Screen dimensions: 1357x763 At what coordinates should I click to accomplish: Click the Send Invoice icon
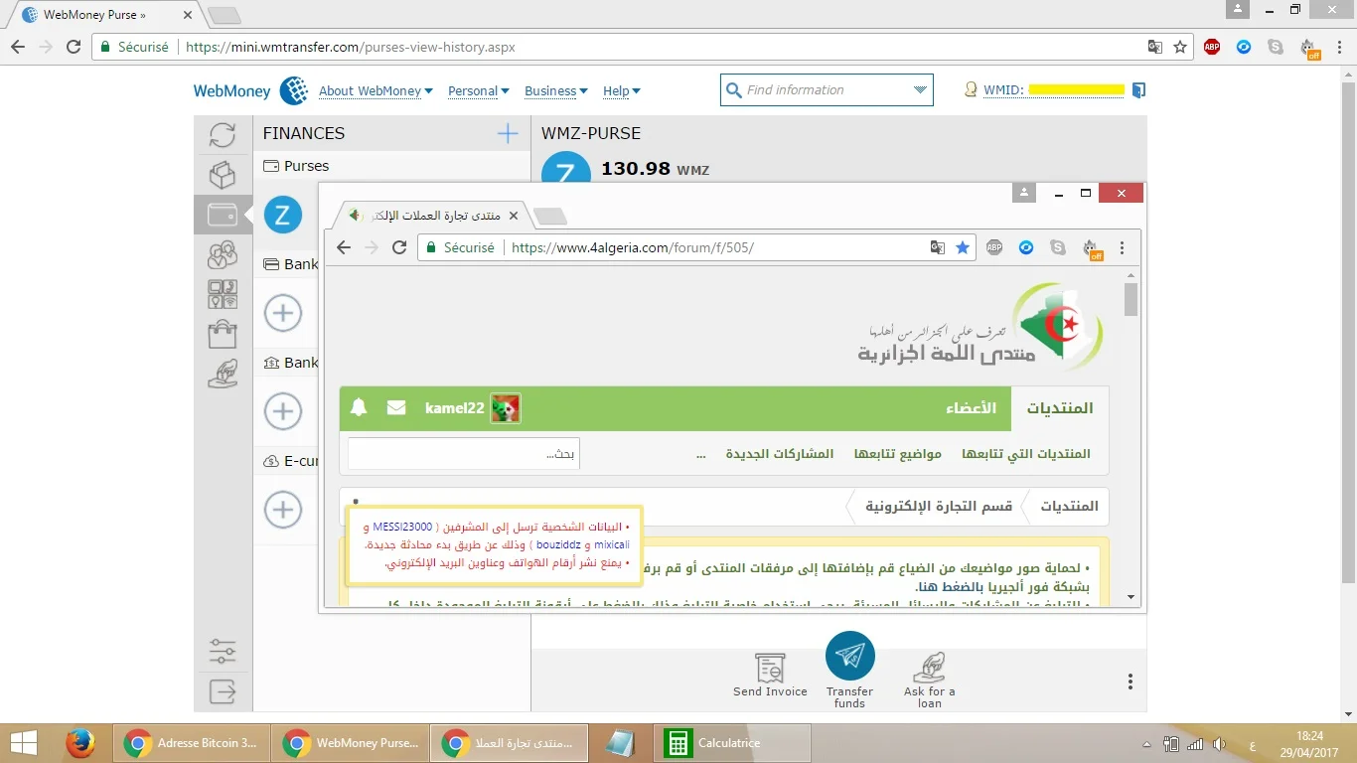coord(770,667)
